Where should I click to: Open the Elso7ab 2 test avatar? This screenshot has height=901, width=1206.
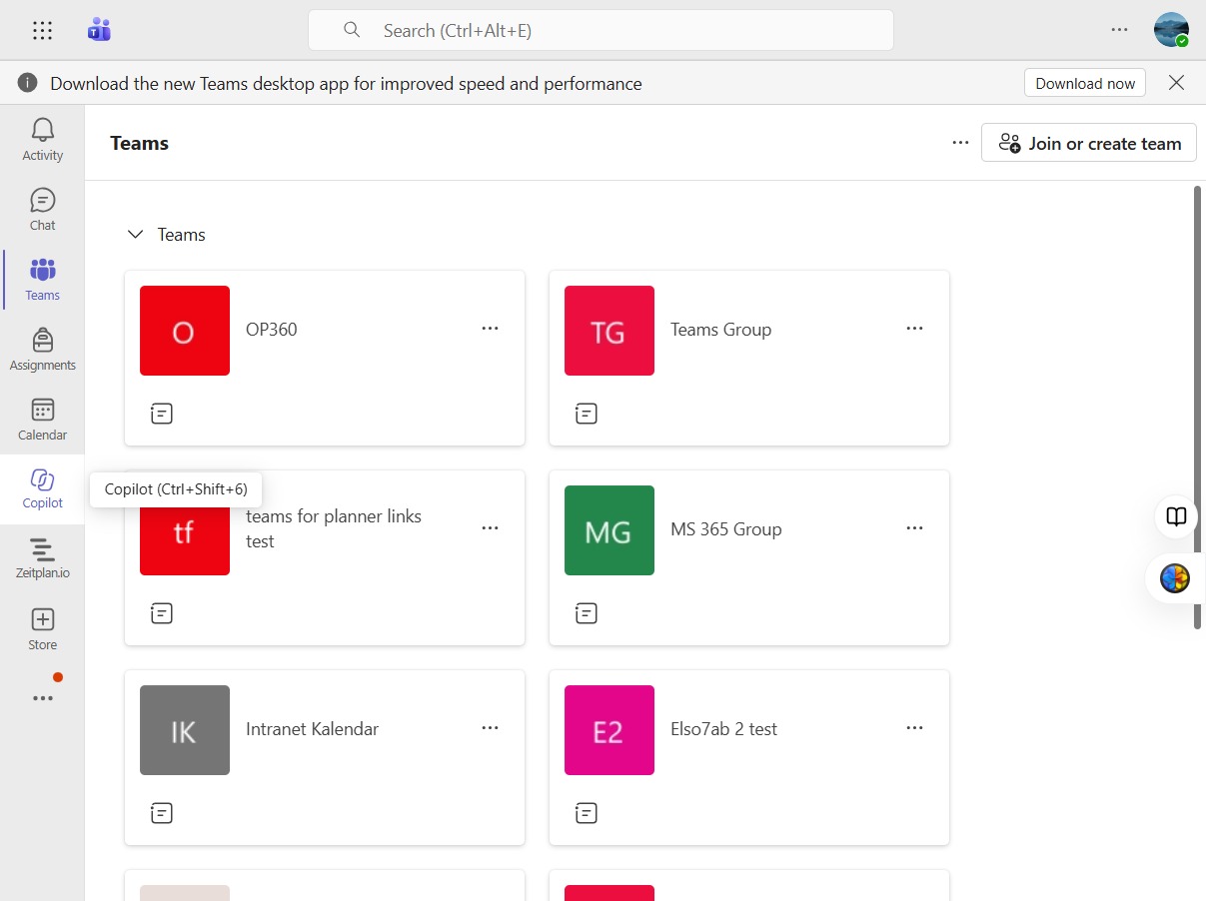[x=609, y=730]
